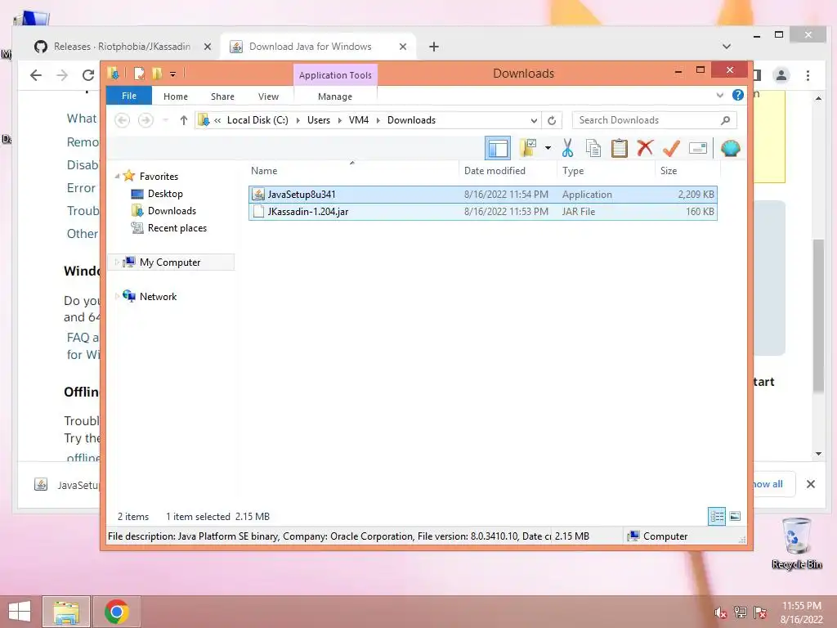Reload the Chrome page
This screenshot has height=628, width=837.
[88, 74]
